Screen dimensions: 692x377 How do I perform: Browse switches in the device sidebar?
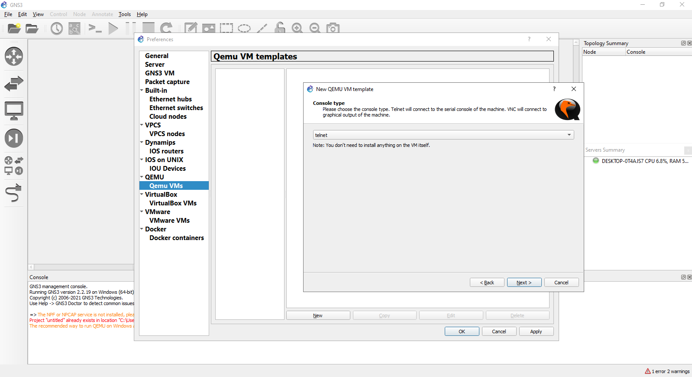coord(14,83)
